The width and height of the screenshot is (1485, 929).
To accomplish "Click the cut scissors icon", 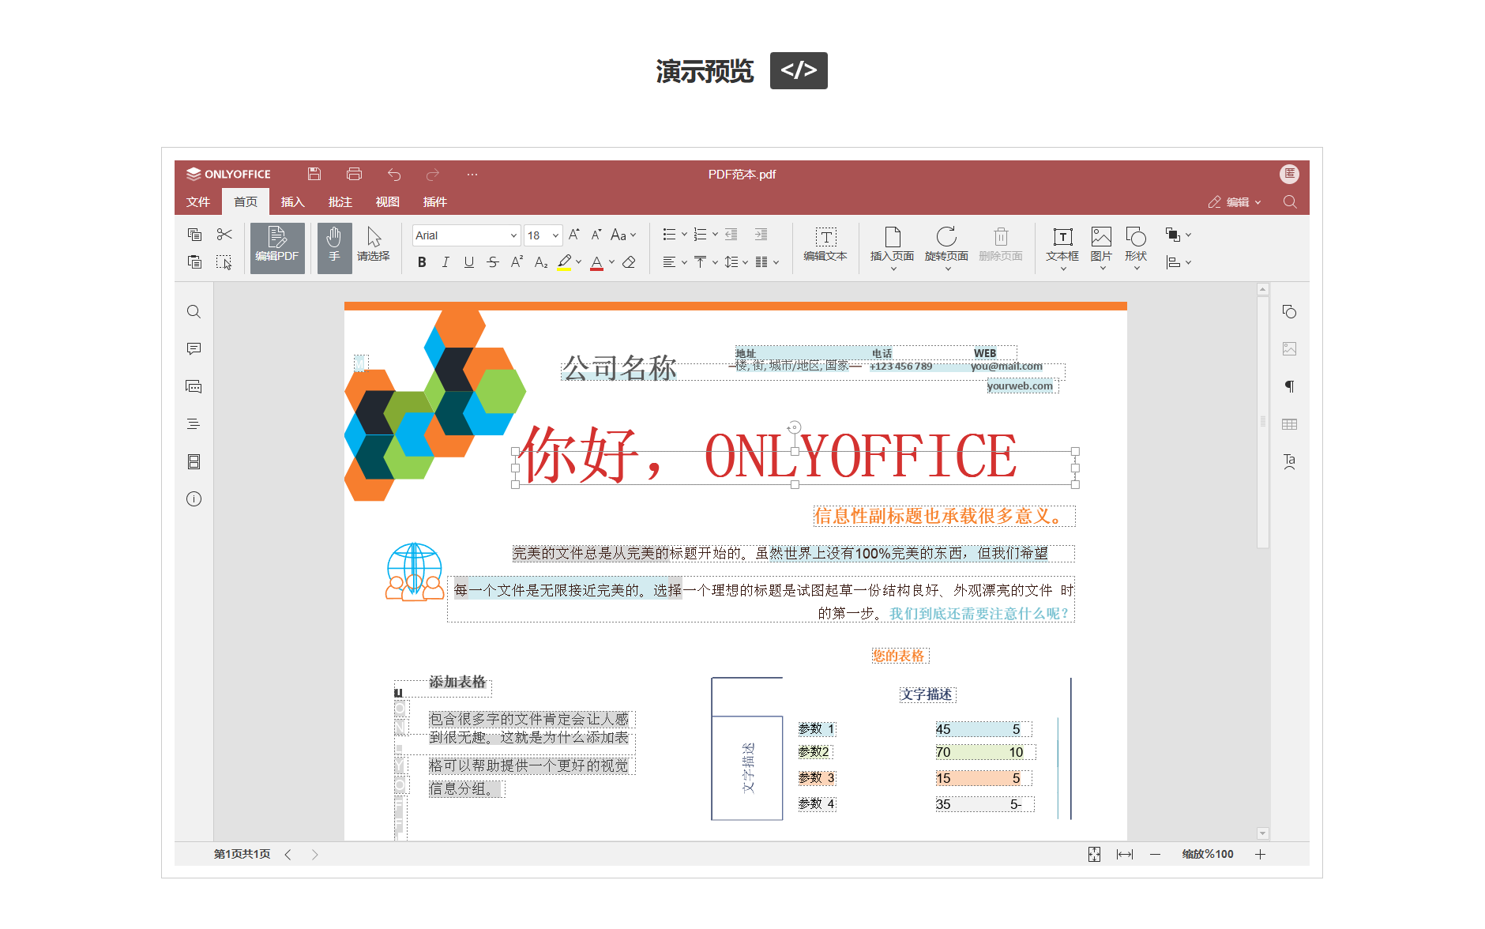I will [x=224, y=235].
